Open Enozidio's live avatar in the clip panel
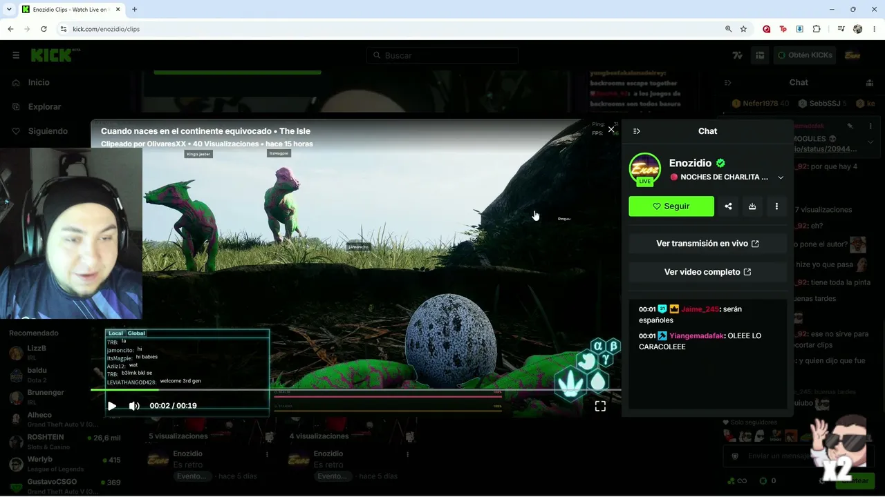 click(x=644, y=169)
